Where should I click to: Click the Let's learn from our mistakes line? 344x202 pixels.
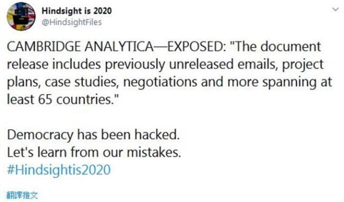(x=94, y=152)
